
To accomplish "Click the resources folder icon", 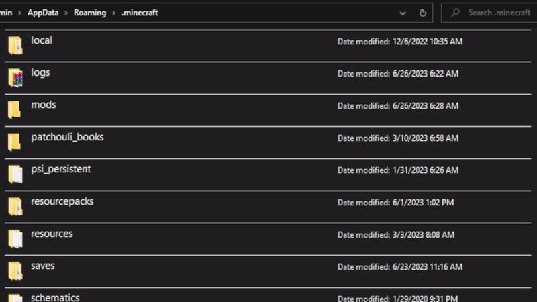I will (x=15, y=239).
